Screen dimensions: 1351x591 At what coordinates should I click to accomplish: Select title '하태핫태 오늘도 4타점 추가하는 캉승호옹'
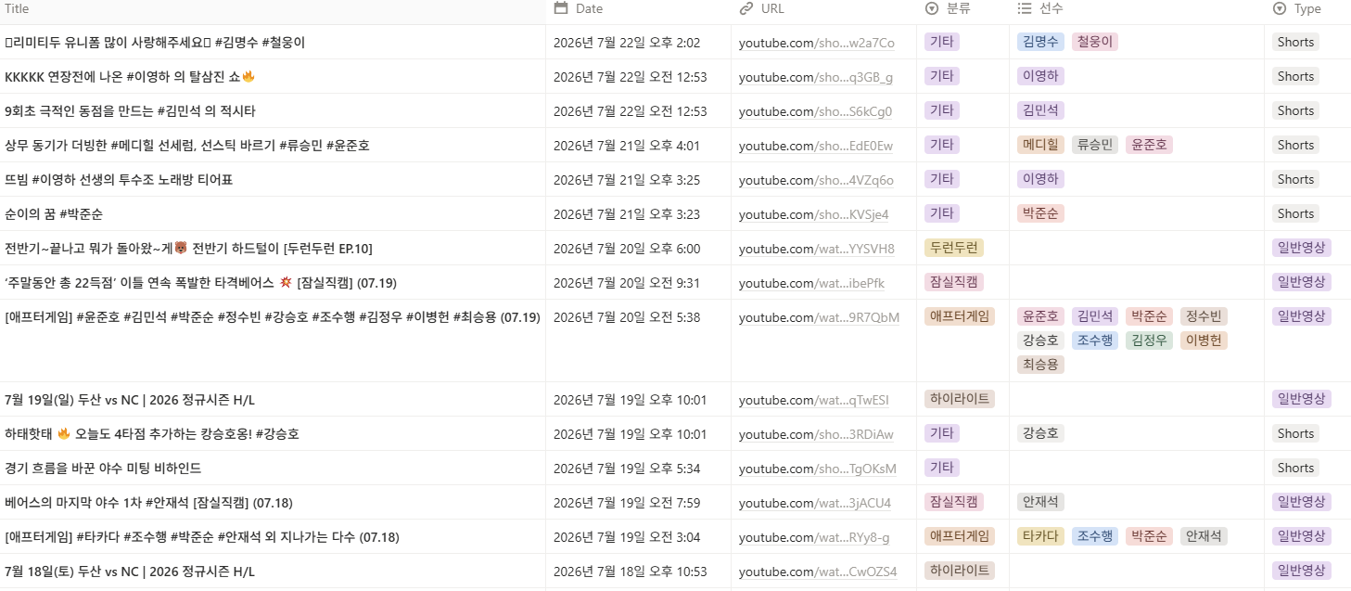click(x=152, y=434)
